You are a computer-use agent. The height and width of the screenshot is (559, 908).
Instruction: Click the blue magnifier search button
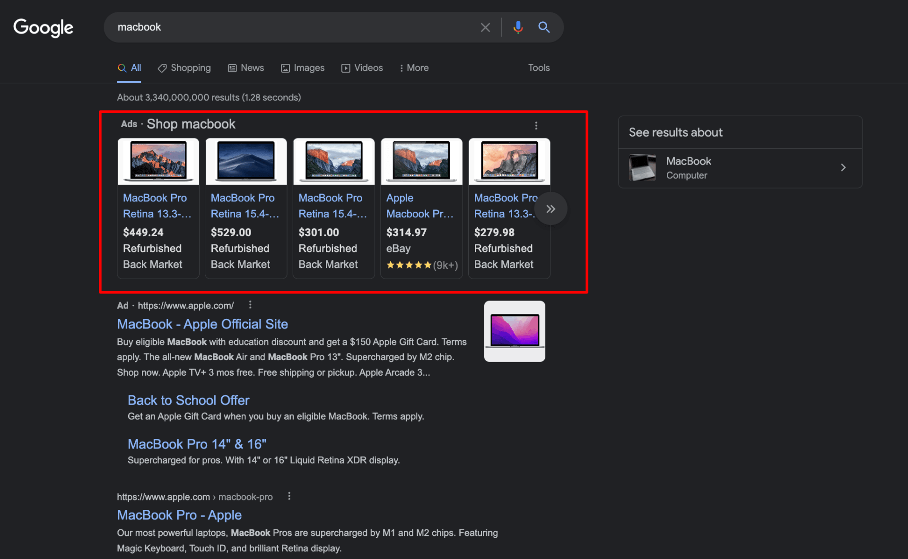click(544, 27)
